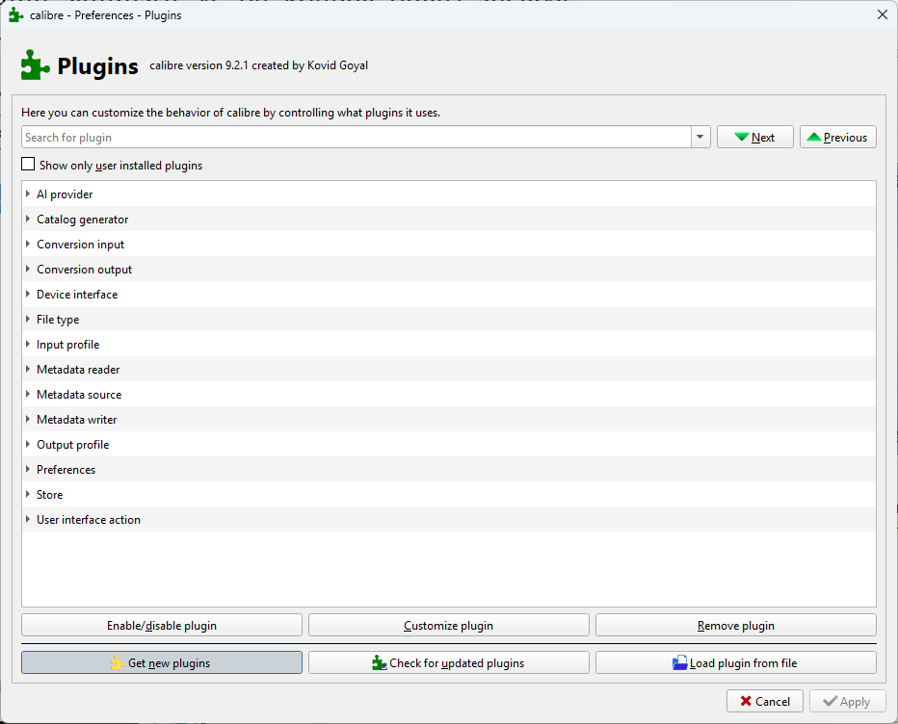Open the plugin search history dropdown

point(700,138)
